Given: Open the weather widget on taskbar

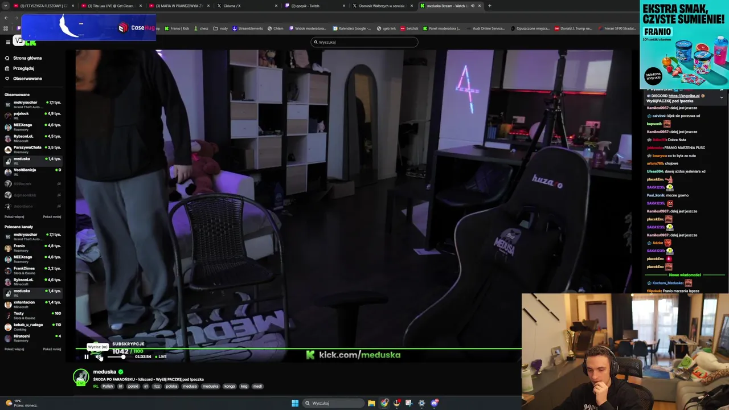Looking at the screenshot, I should coord(21,403).
